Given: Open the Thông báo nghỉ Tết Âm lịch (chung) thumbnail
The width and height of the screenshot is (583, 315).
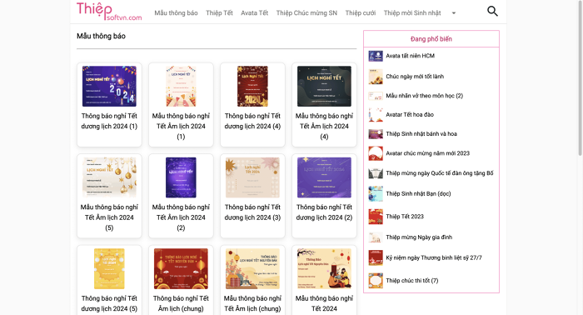Looking at the screenshot, I should (x=181, y=268).
